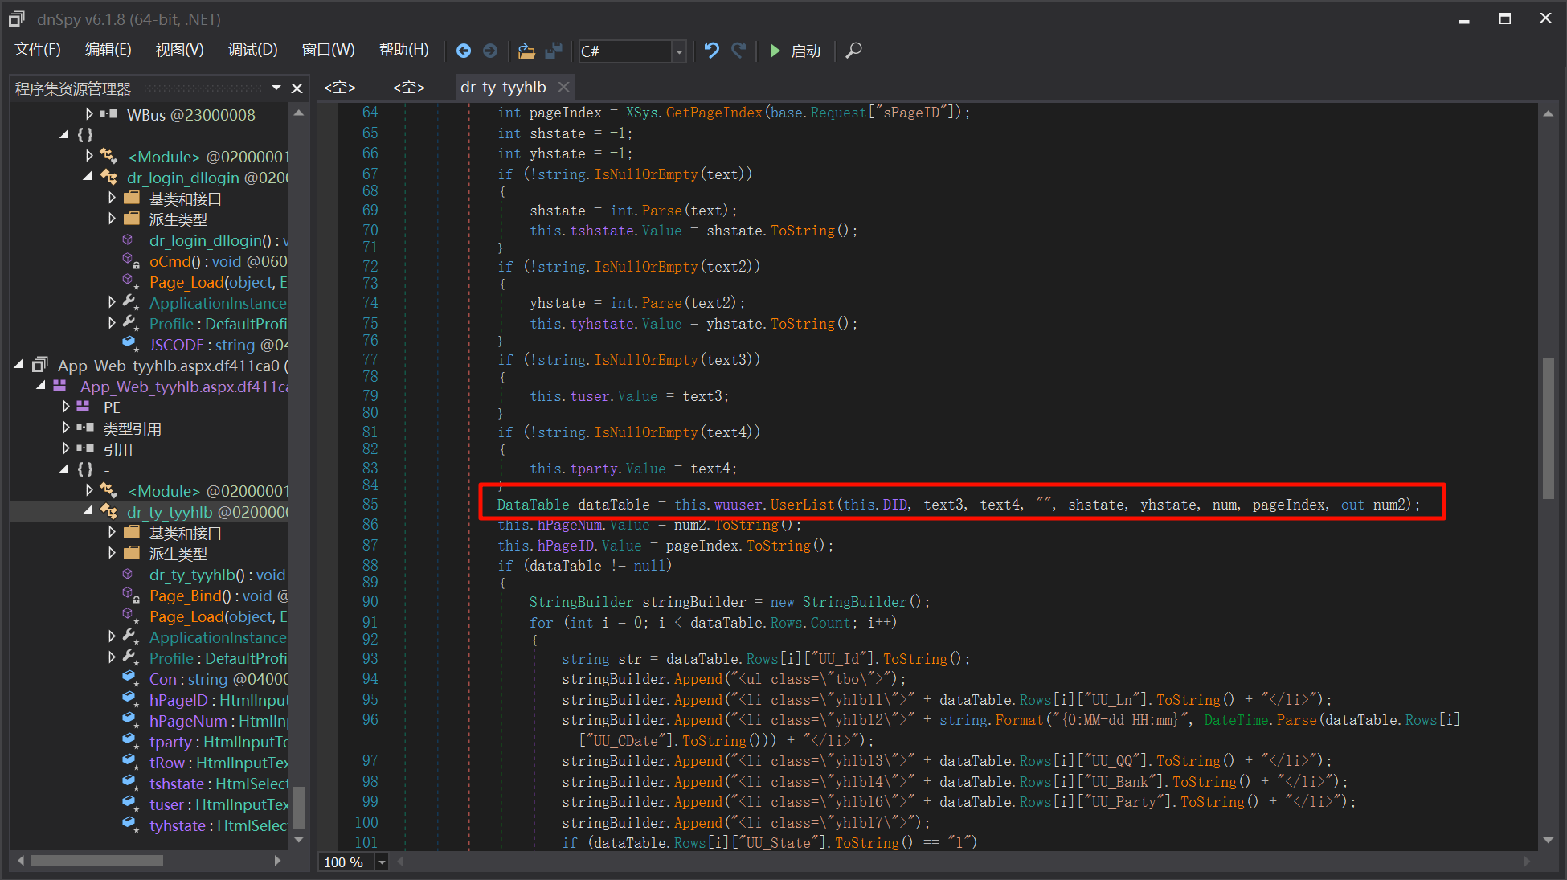Click the navigate back arrow icon
Screen dimensions: 1567x880
[x=464, y=51]
